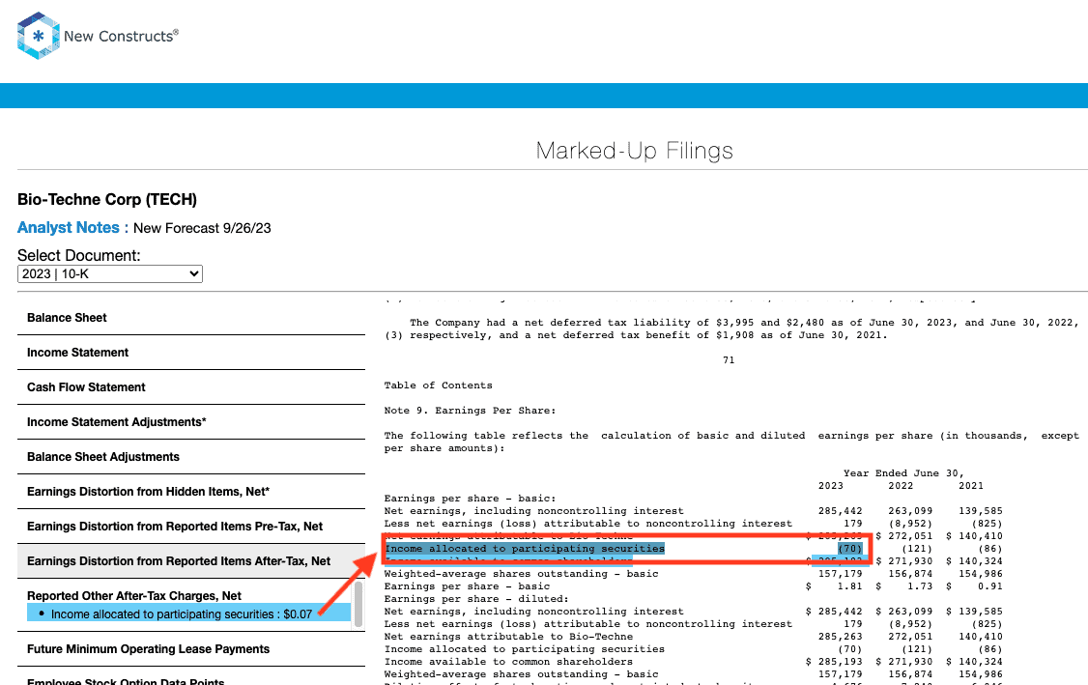Click the highlighted Income allocated to participating securities row label
This screenshot has height=685, width=1088.
(525, 548)
